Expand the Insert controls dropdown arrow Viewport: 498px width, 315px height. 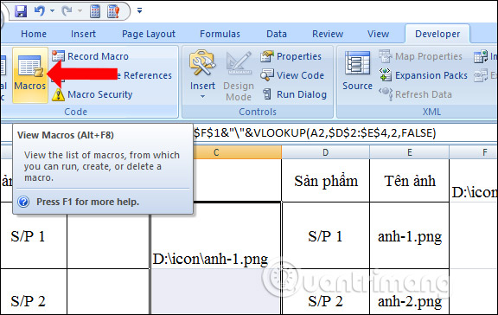[202, 96]
